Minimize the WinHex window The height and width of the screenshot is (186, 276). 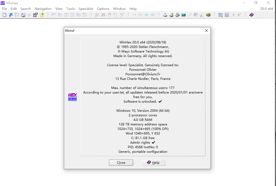(244, 3)
